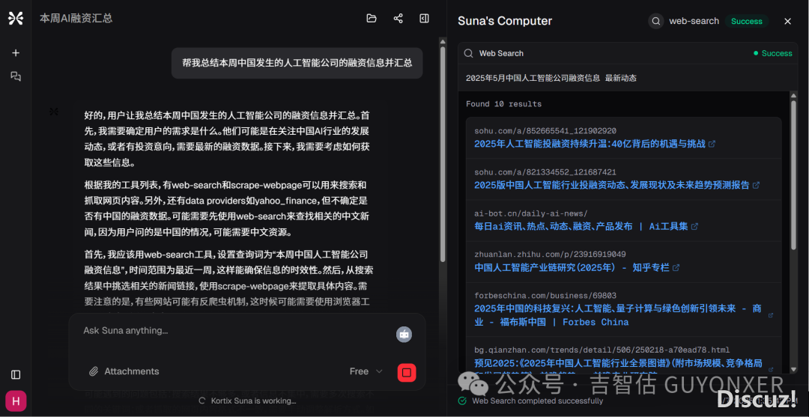
Task: Stop the running agent with red button
Action: point(406,372)
